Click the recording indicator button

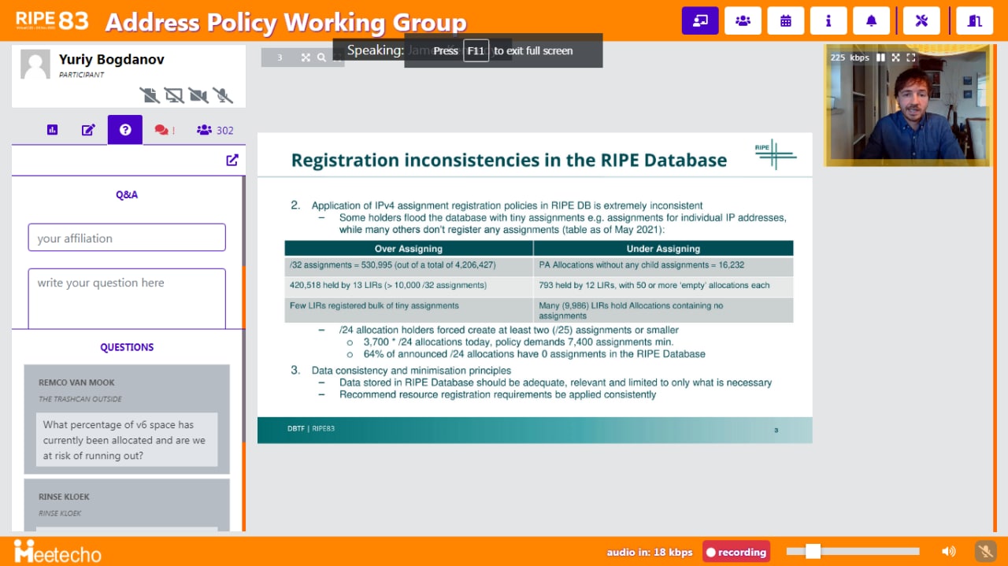tap(736, 552)
